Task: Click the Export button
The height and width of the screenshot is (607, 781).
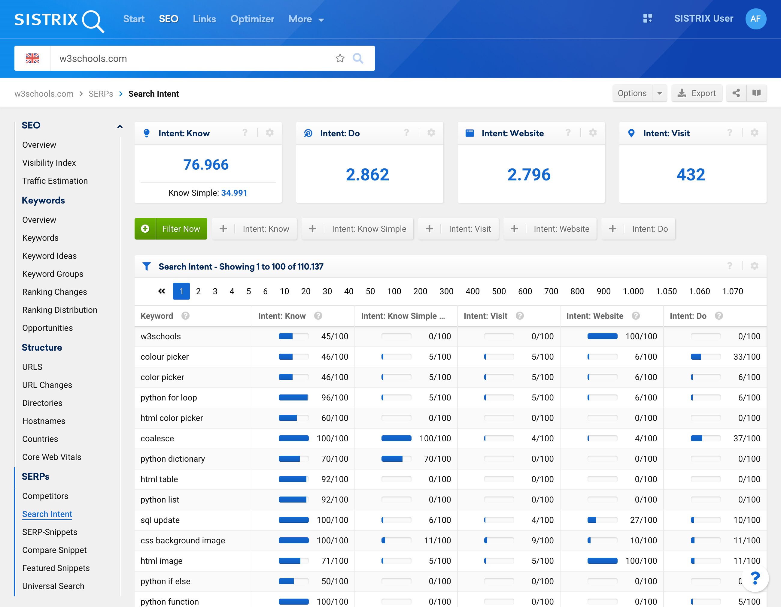Action: (697, 93)
